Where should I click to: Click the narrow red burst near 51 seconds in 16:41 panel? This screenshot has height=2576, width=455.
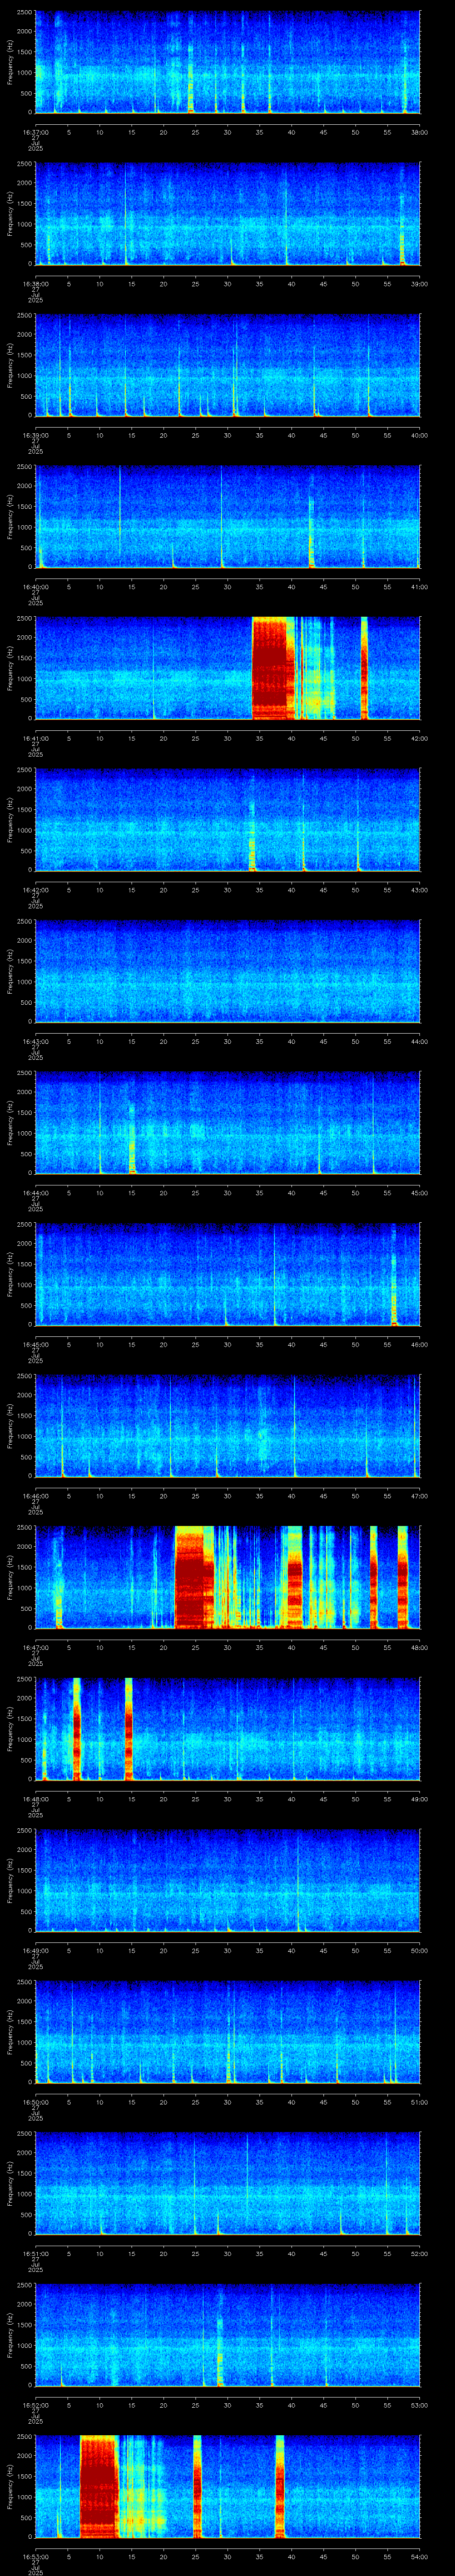point(364,668)
